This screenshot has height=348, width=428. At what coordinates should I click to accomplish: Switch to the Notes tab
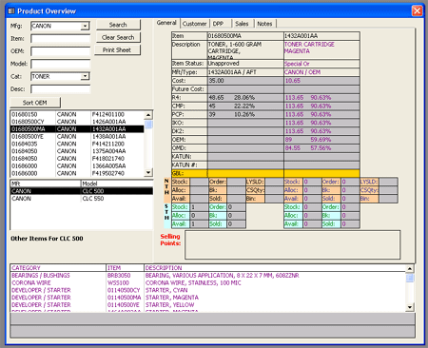tap(264, 24)
